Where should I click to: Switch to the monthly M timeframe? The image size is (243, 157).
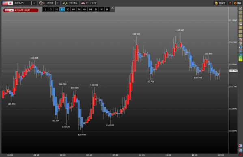click(107, 9)
